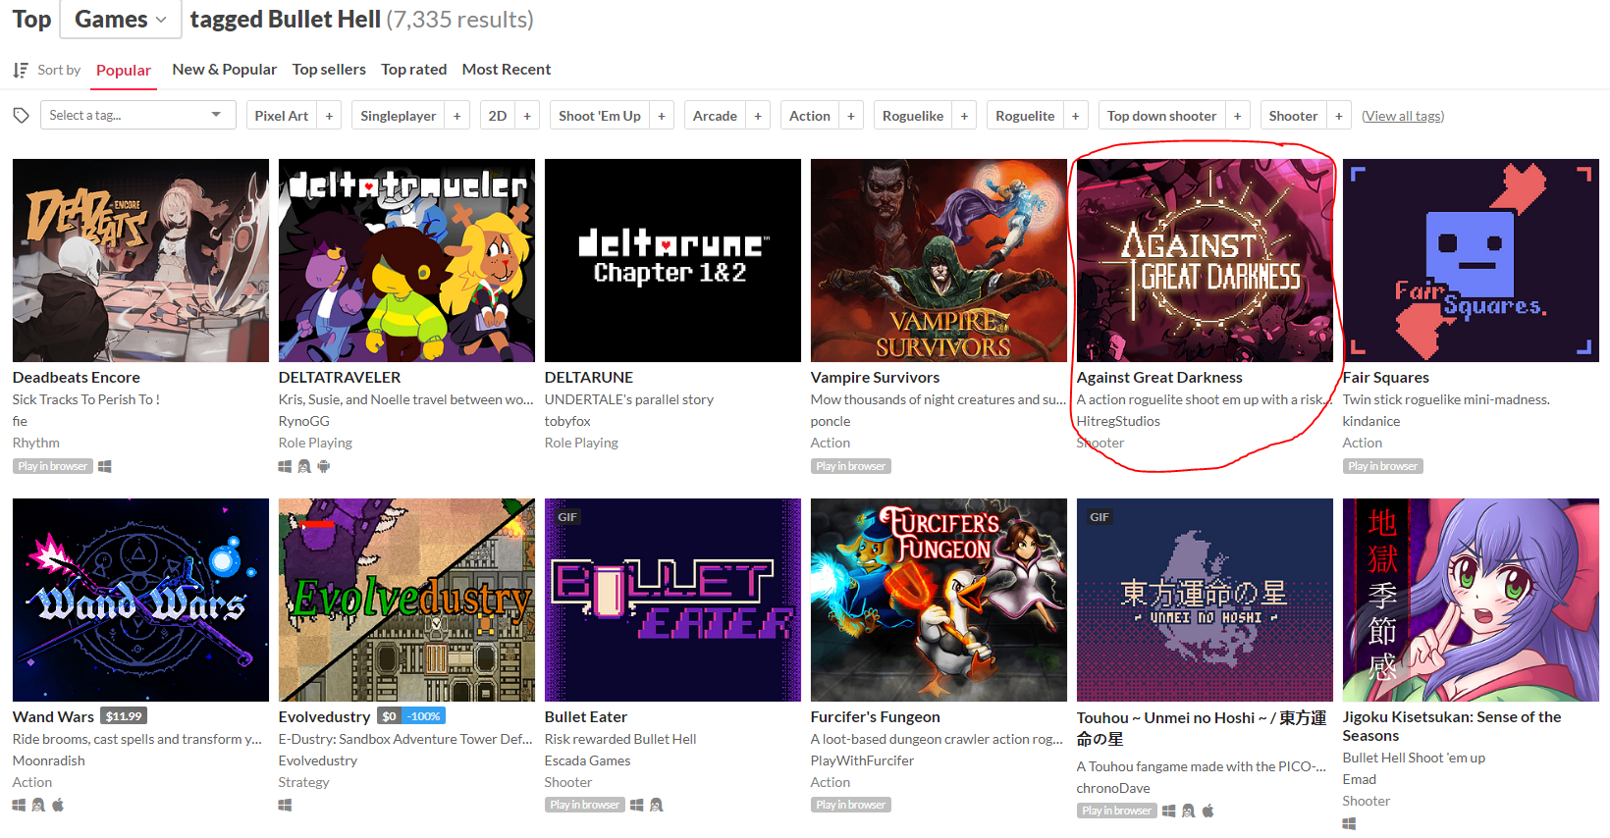Open Deadbeats Encore cover thumbnail
The image size is (1610, 838).
click(x=140, y=260)
